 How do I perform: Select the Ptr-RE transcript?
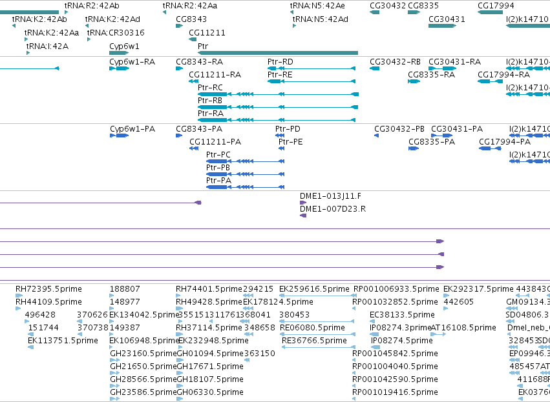coord(312,81)
